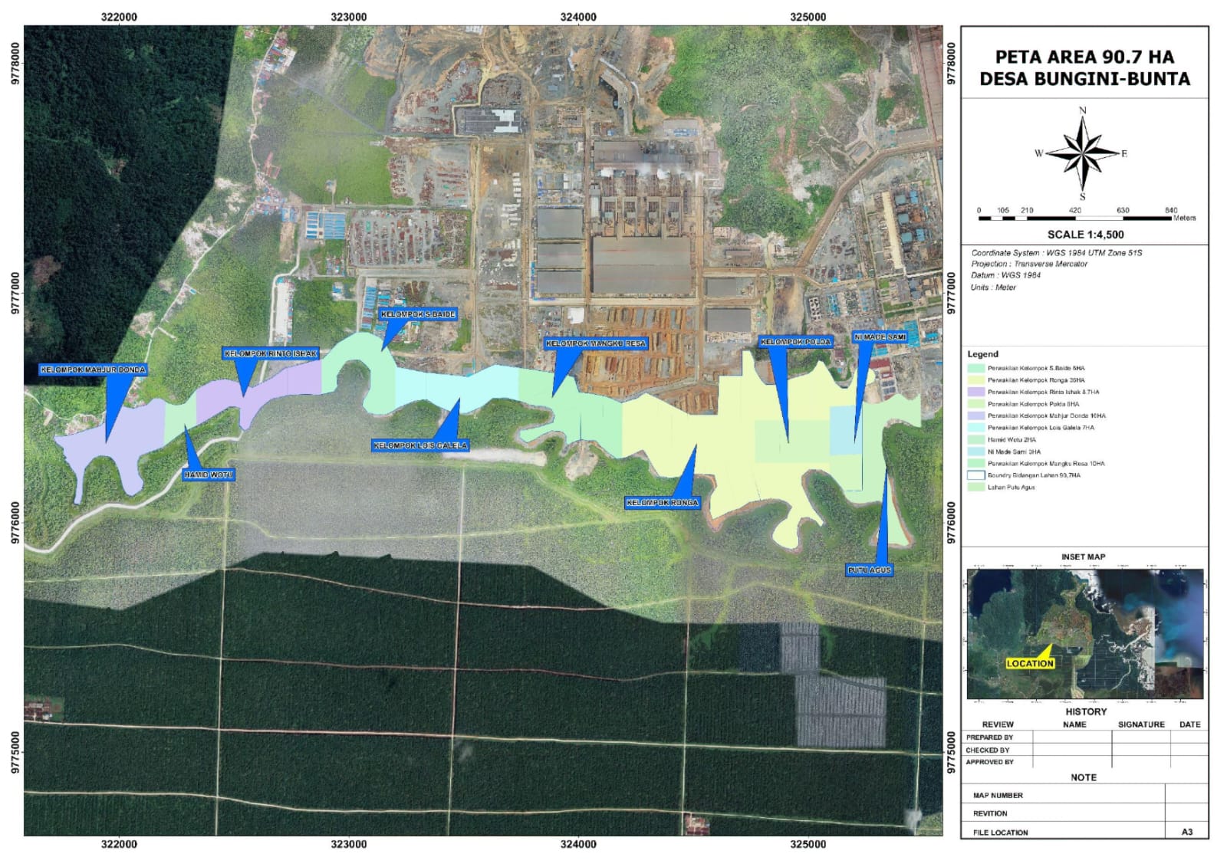
Task: Click the 'Legend' heading
Action: point(982,354)
